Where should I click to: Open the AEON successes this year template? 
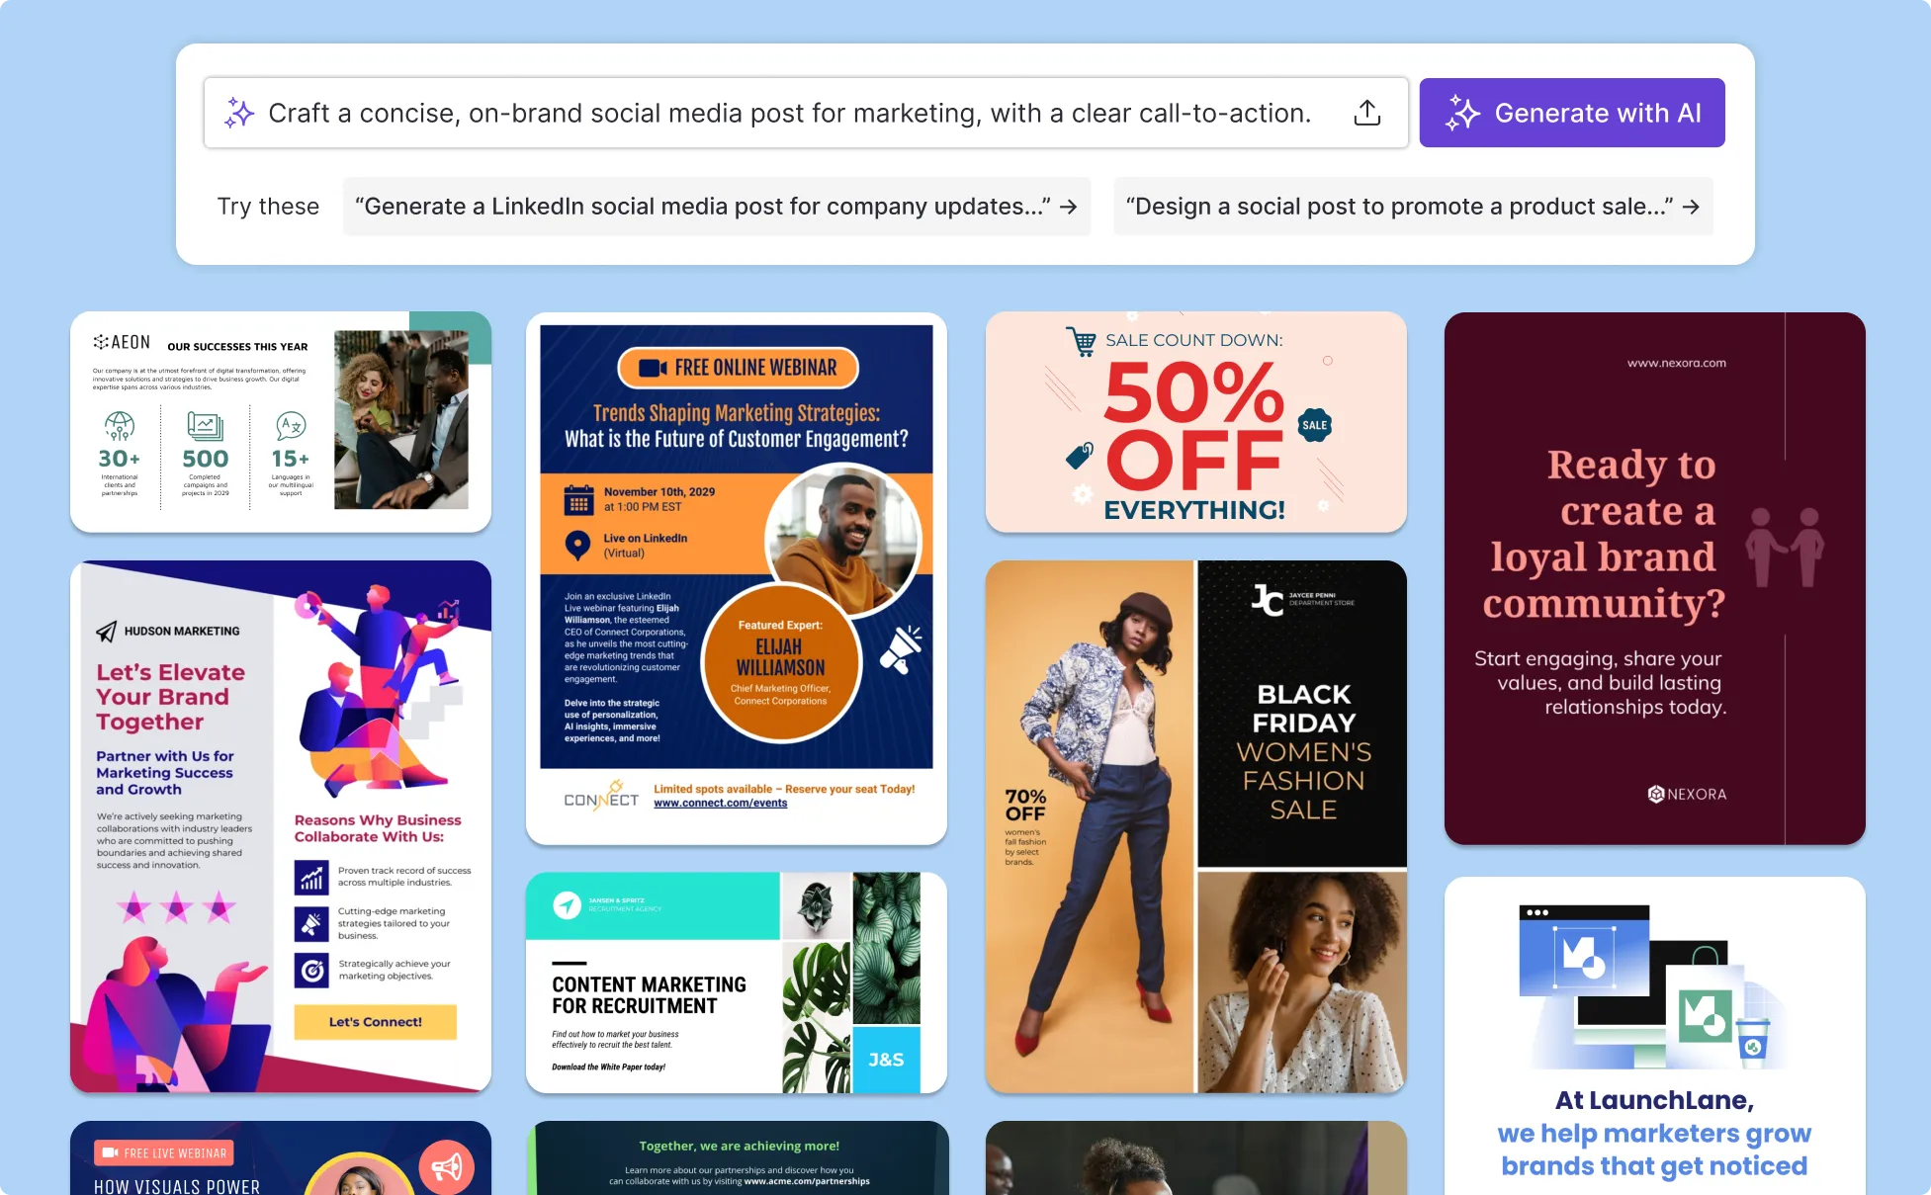281,422
